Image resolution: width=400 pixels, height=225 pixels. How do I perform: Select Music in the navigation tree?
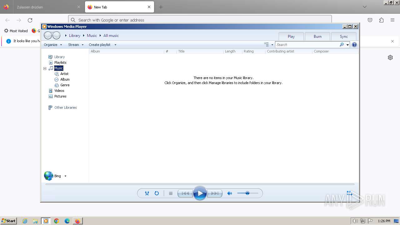click(58, 68)
